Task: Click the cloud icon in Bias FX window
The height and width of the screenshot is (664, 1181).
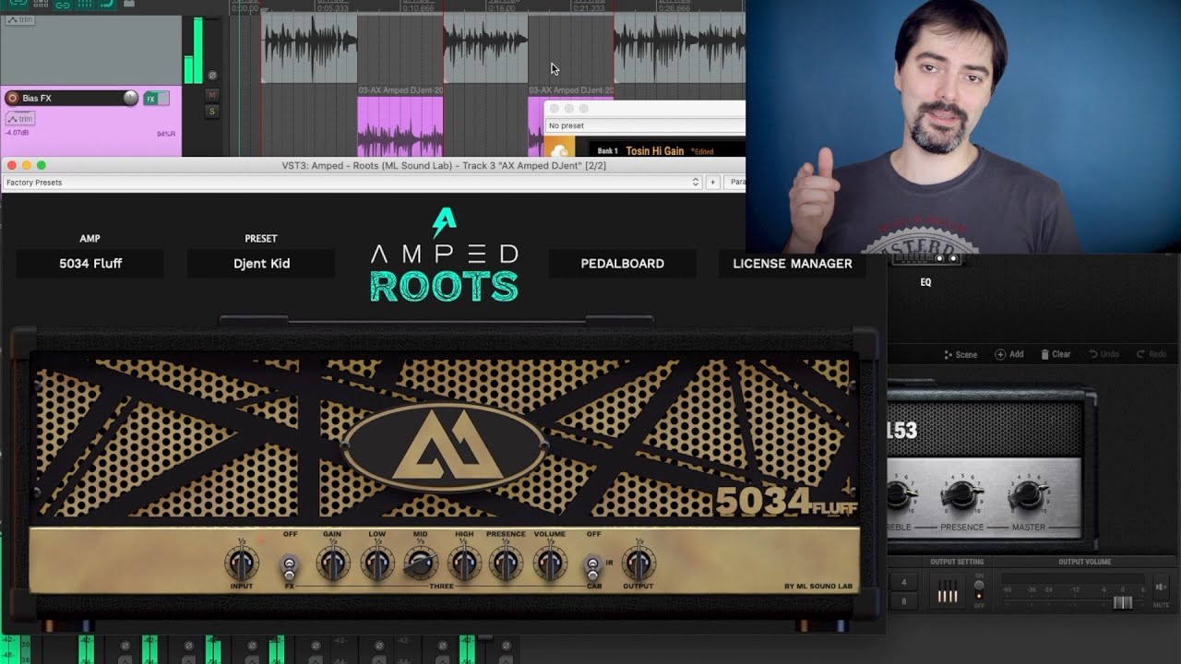Action: 560,150
